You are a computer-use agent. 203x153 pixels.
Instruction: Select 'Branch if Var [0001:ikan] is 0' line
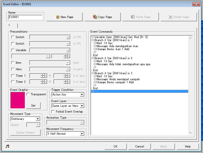pos(140,58)
